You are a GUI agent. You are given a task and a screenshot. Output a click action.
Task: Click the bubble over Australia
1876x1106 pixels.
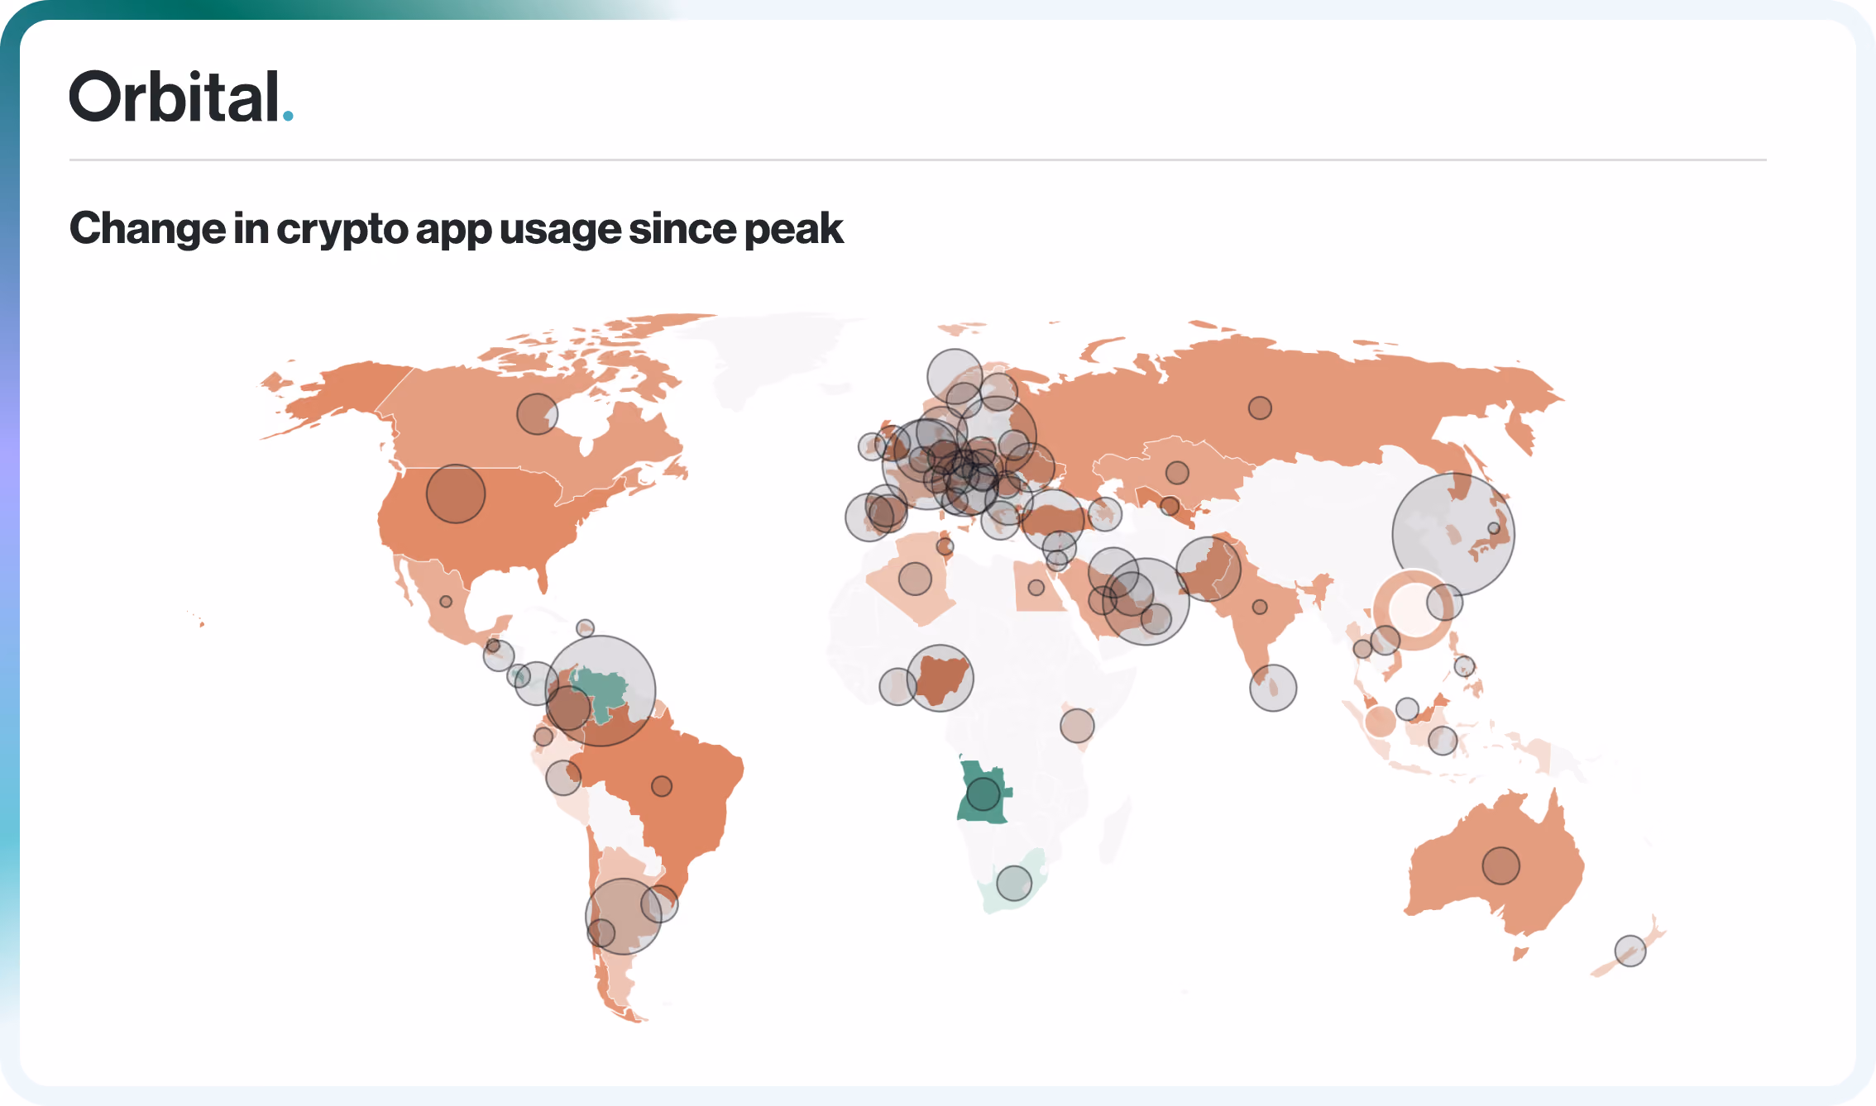click(1500, 865)
